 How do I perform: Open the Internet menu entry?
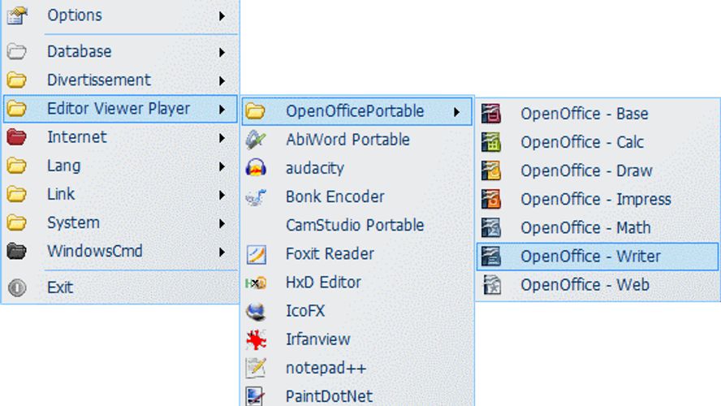(x=120, y=137)
